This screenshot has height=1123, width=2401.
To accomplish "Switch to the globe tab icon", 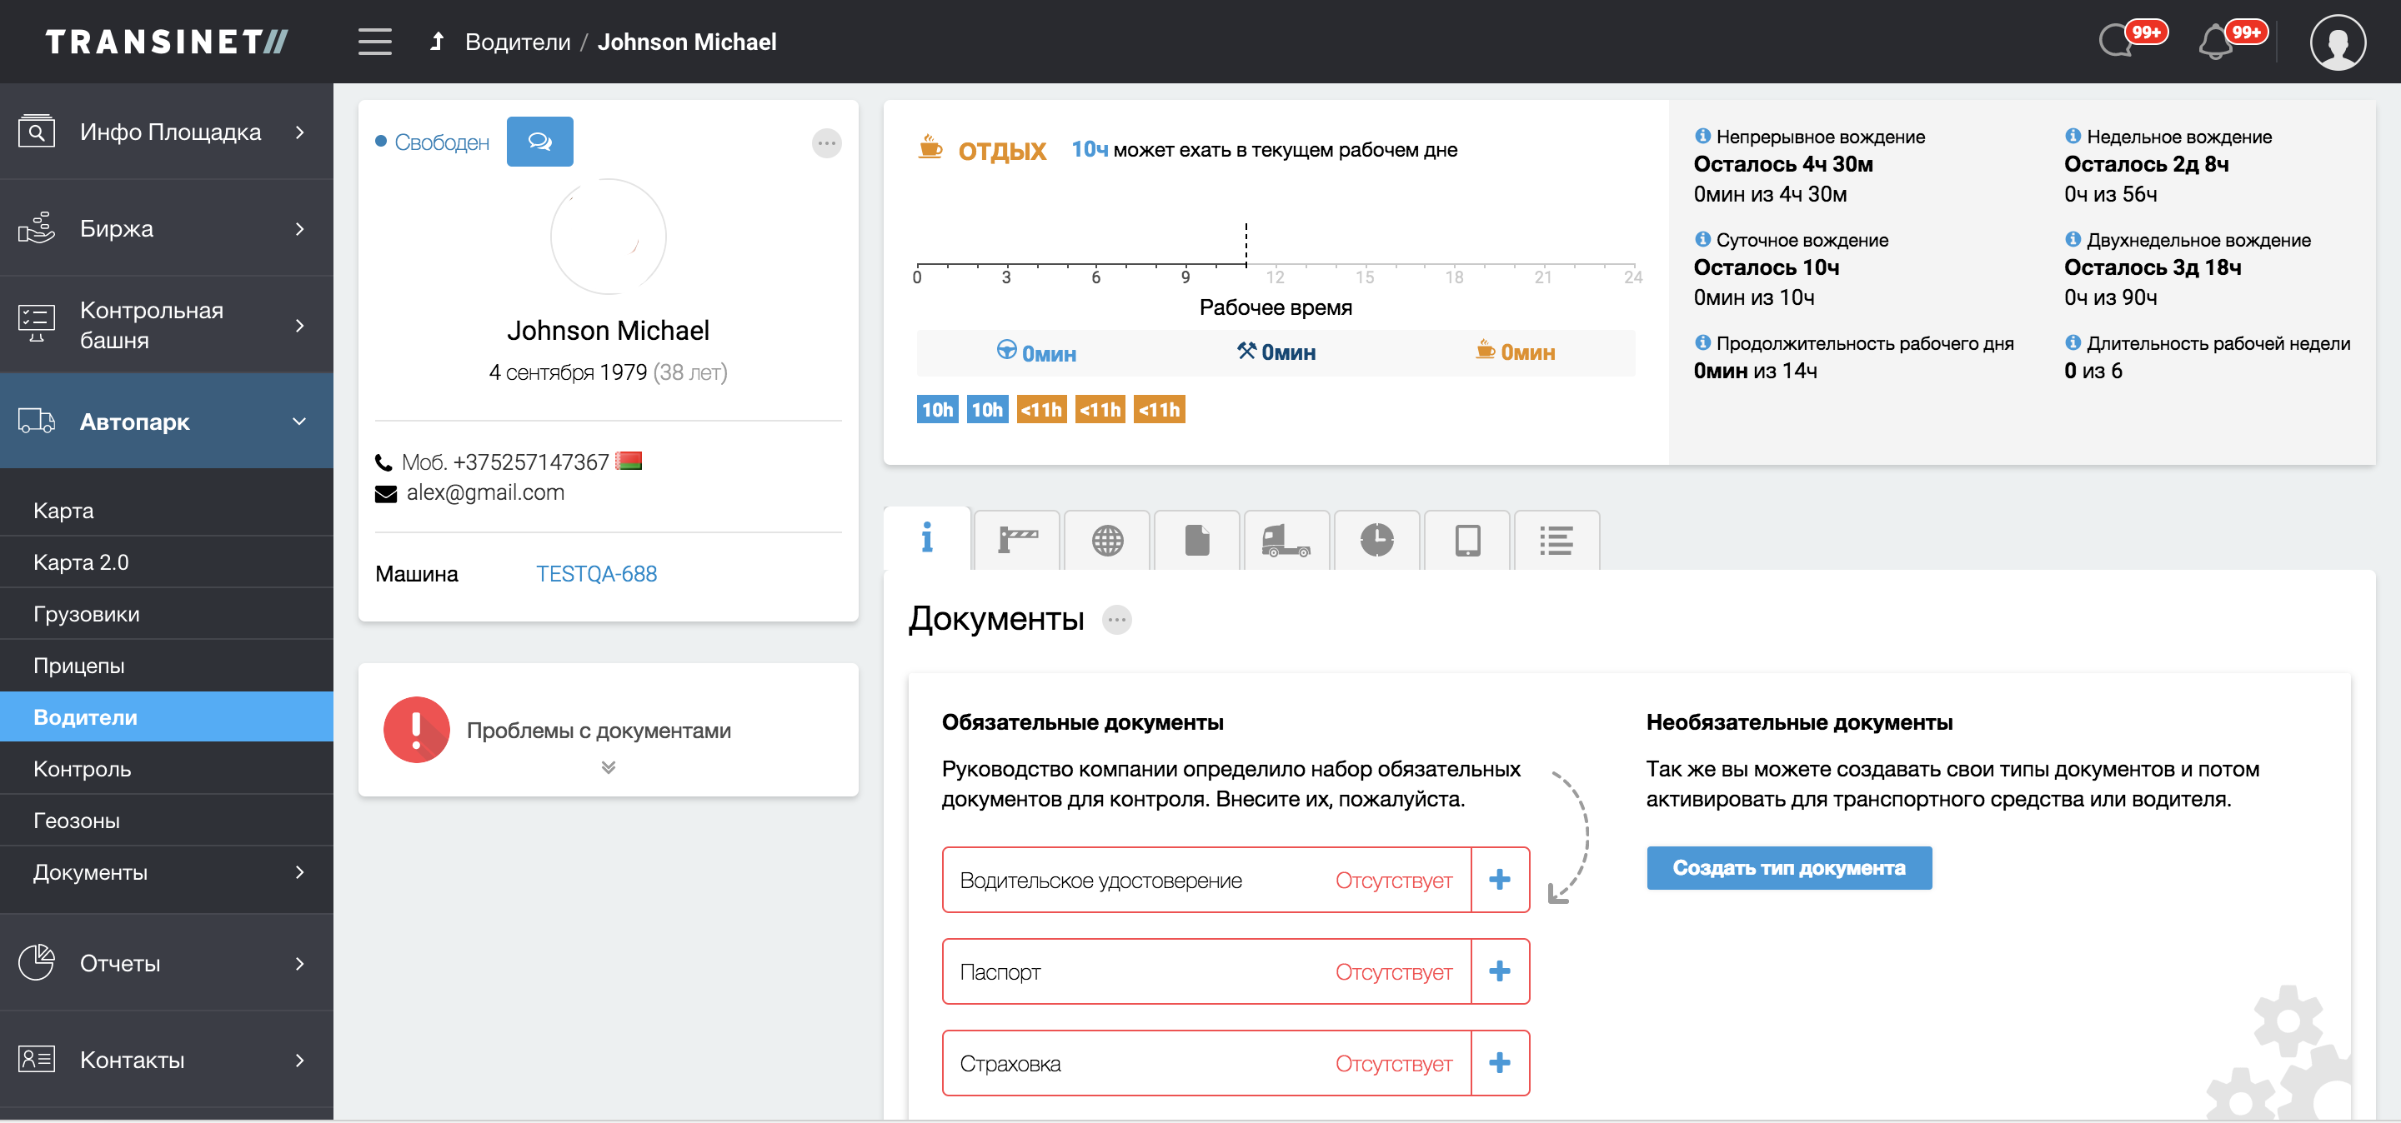I will (x=1107, y=540).
